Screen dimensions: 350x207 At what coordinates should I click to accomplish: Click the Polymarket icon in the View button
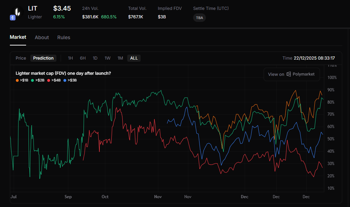pyautogui.click(x=288, y=74)
